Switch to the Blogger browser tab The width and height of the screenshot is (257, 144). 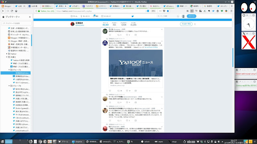click(7, 6)
